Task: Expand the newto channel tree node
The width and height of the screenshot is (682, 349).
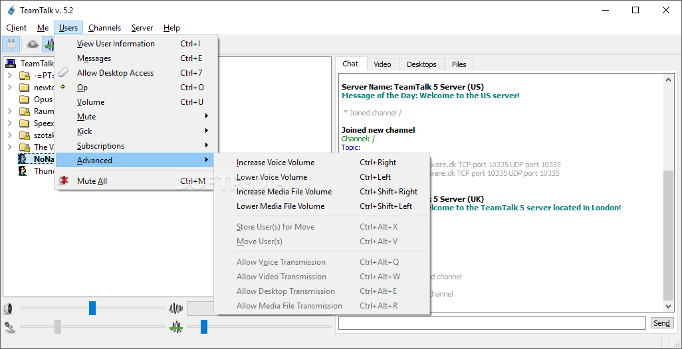Action: click(9, 88)
